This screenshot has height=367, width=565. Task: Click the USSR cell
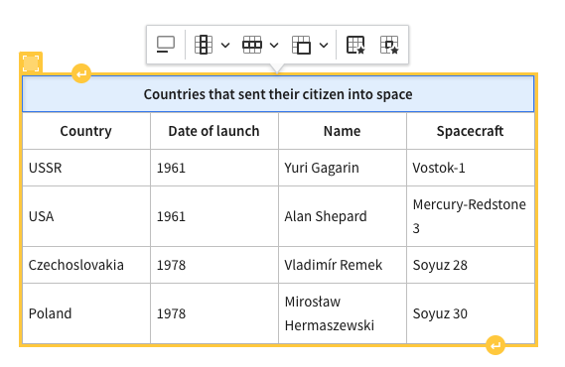(86, 168)
